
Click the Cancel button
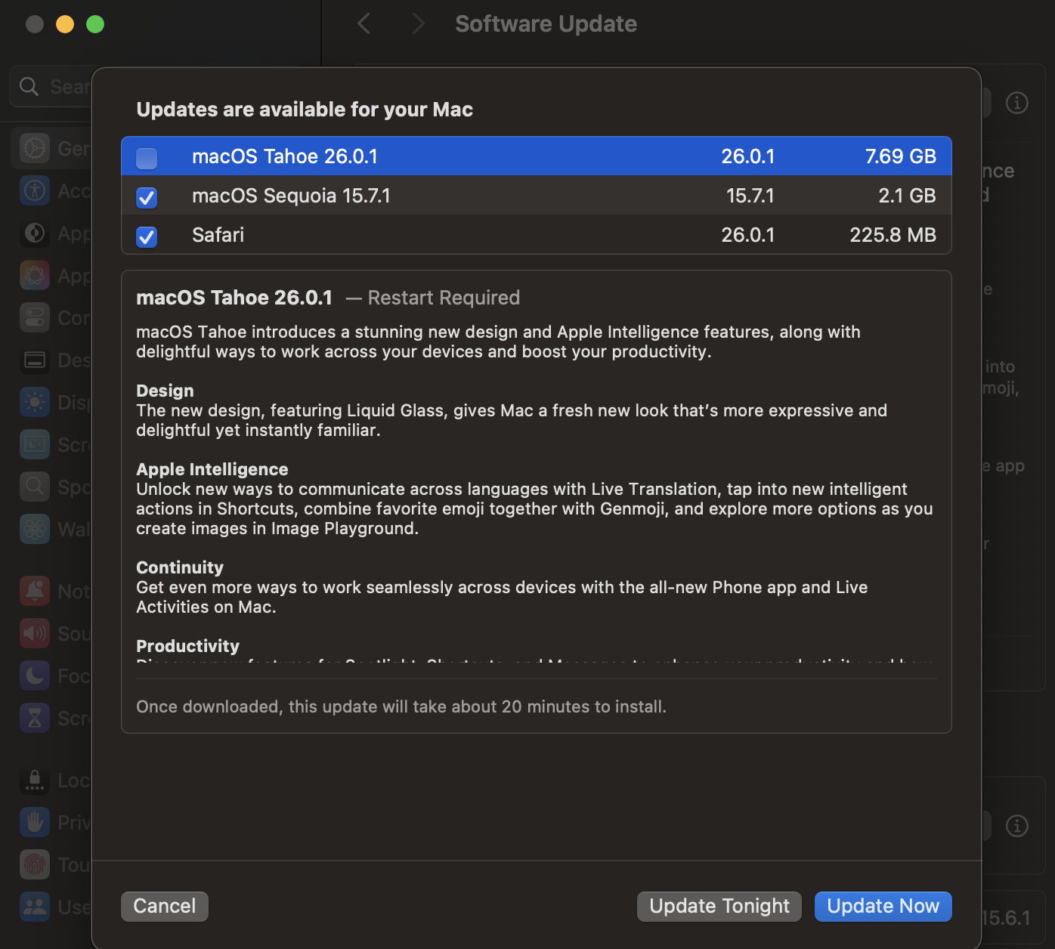[165, 906]
